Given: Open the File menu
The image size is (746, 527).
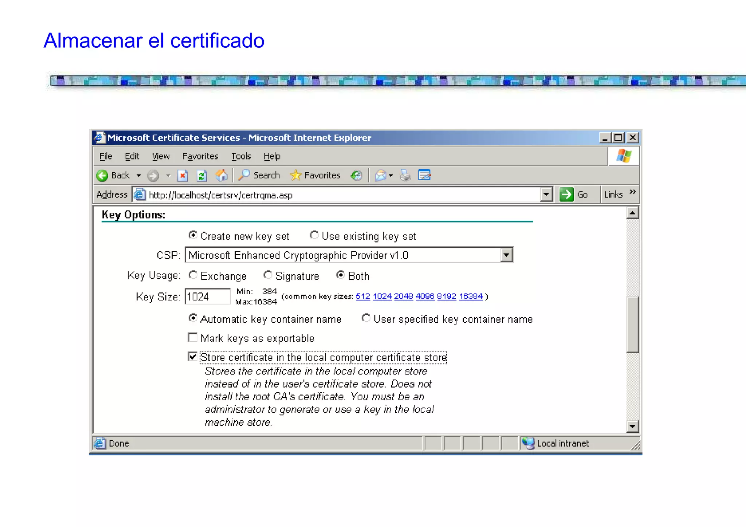Looking at the screenshot, I should point(106,156).
